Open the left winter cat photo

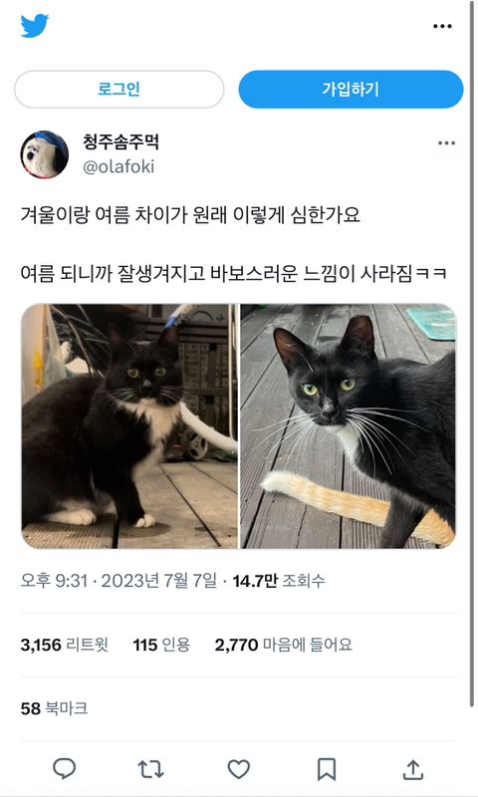[x=129, y=426]
